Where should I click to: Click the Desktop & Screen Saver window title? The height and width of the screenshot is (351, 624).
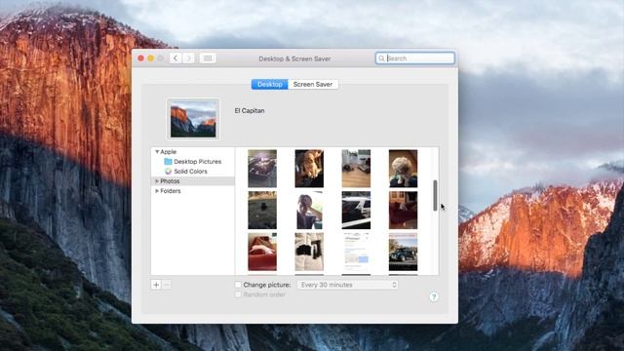(x=294, y=58)
